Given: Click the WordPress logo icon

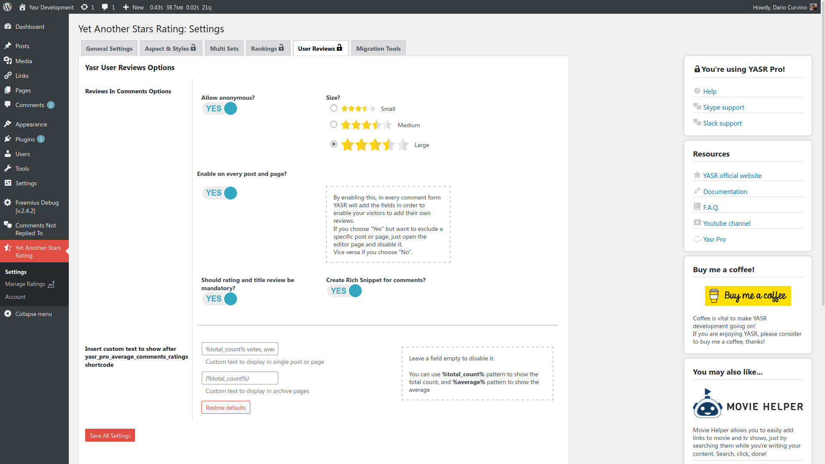Looking at the screenshot, I should tap(7, 7).
